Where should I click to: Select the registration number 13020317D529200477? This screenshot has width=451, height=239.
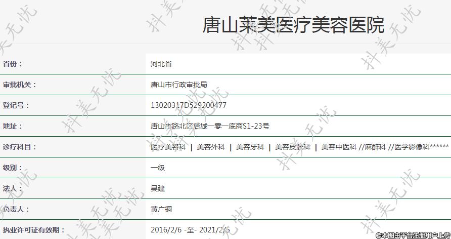click(189, 105)
